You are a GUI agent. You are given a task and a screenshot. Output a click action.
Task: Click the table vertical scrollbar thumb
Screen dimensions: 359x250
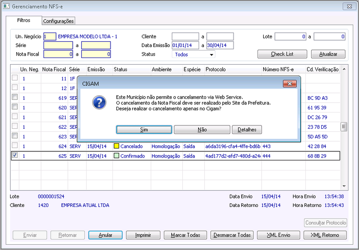344,126
